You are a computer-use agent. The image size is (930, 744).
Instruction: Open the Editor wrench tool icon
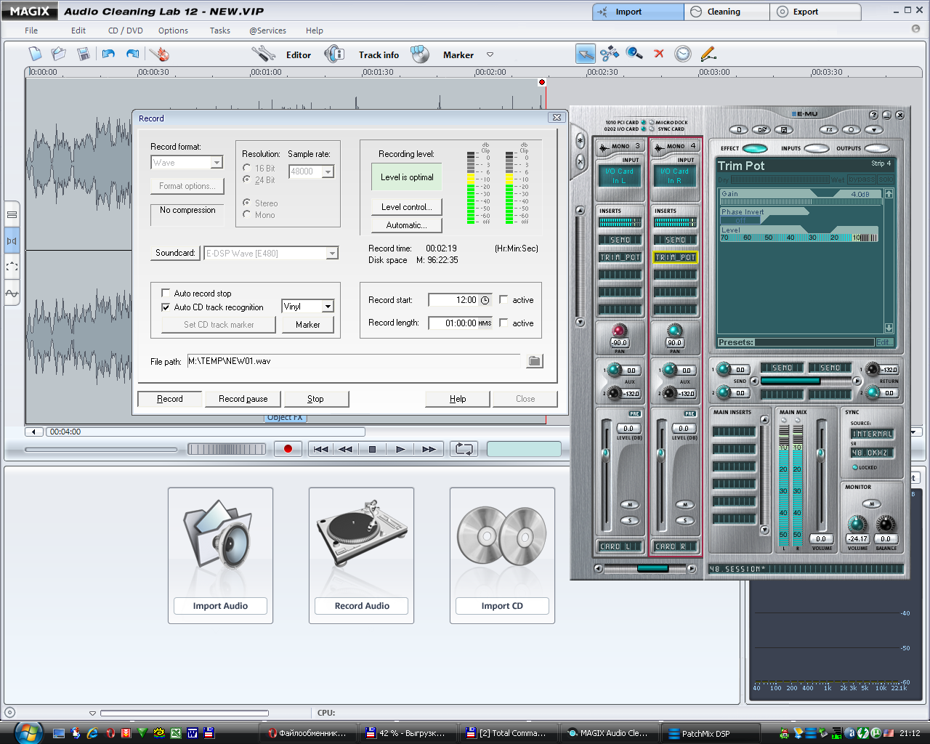[x=263, y=54]
